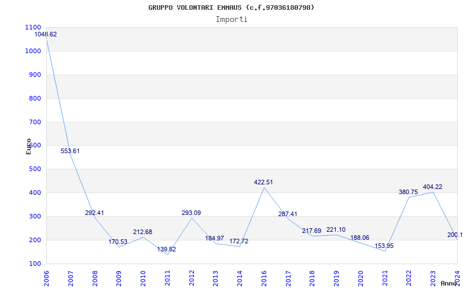This screenshot has width=463, height=289.
Task: Select the 221.10 data label
Action: (336, 229)
